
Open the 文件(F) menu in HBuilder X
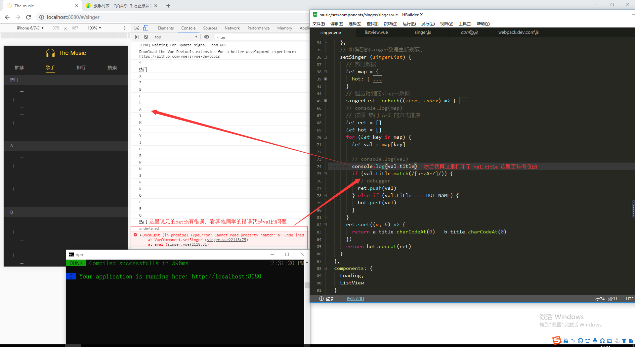(x=318, y=24)
